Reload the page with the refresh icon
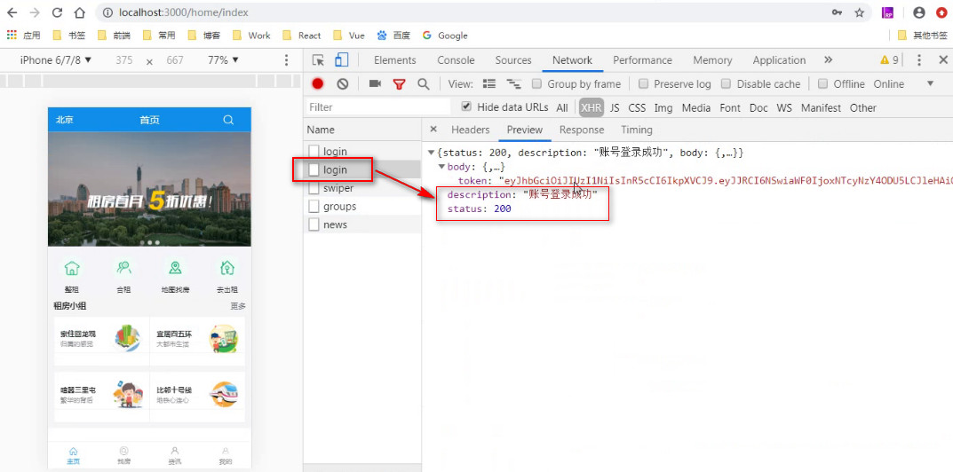 [x=57, y=12]
